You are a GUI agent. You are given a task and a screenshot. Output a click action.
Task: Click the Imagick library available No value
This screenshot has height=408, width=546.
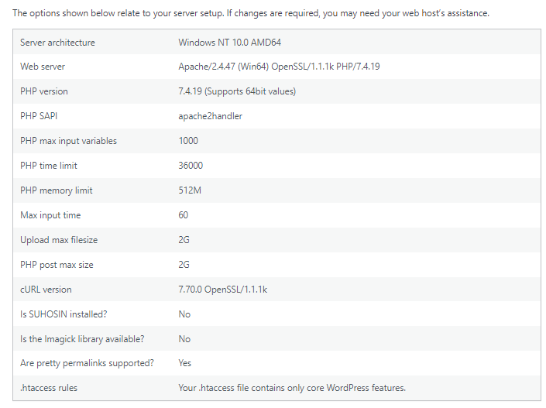[184, 339]
